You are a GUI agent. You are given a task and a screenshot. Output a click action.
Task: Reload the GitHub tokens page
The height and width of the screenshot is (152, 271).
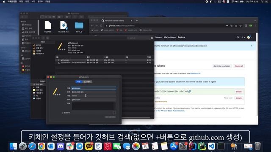pyautogui.click(x=101, y=26)
